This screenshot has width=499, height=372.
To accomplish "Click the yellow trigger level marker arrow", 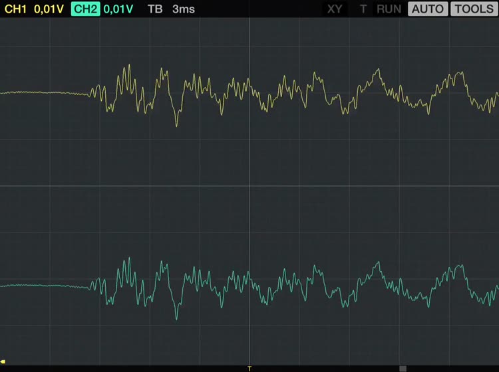I will [x=3, y=361].
